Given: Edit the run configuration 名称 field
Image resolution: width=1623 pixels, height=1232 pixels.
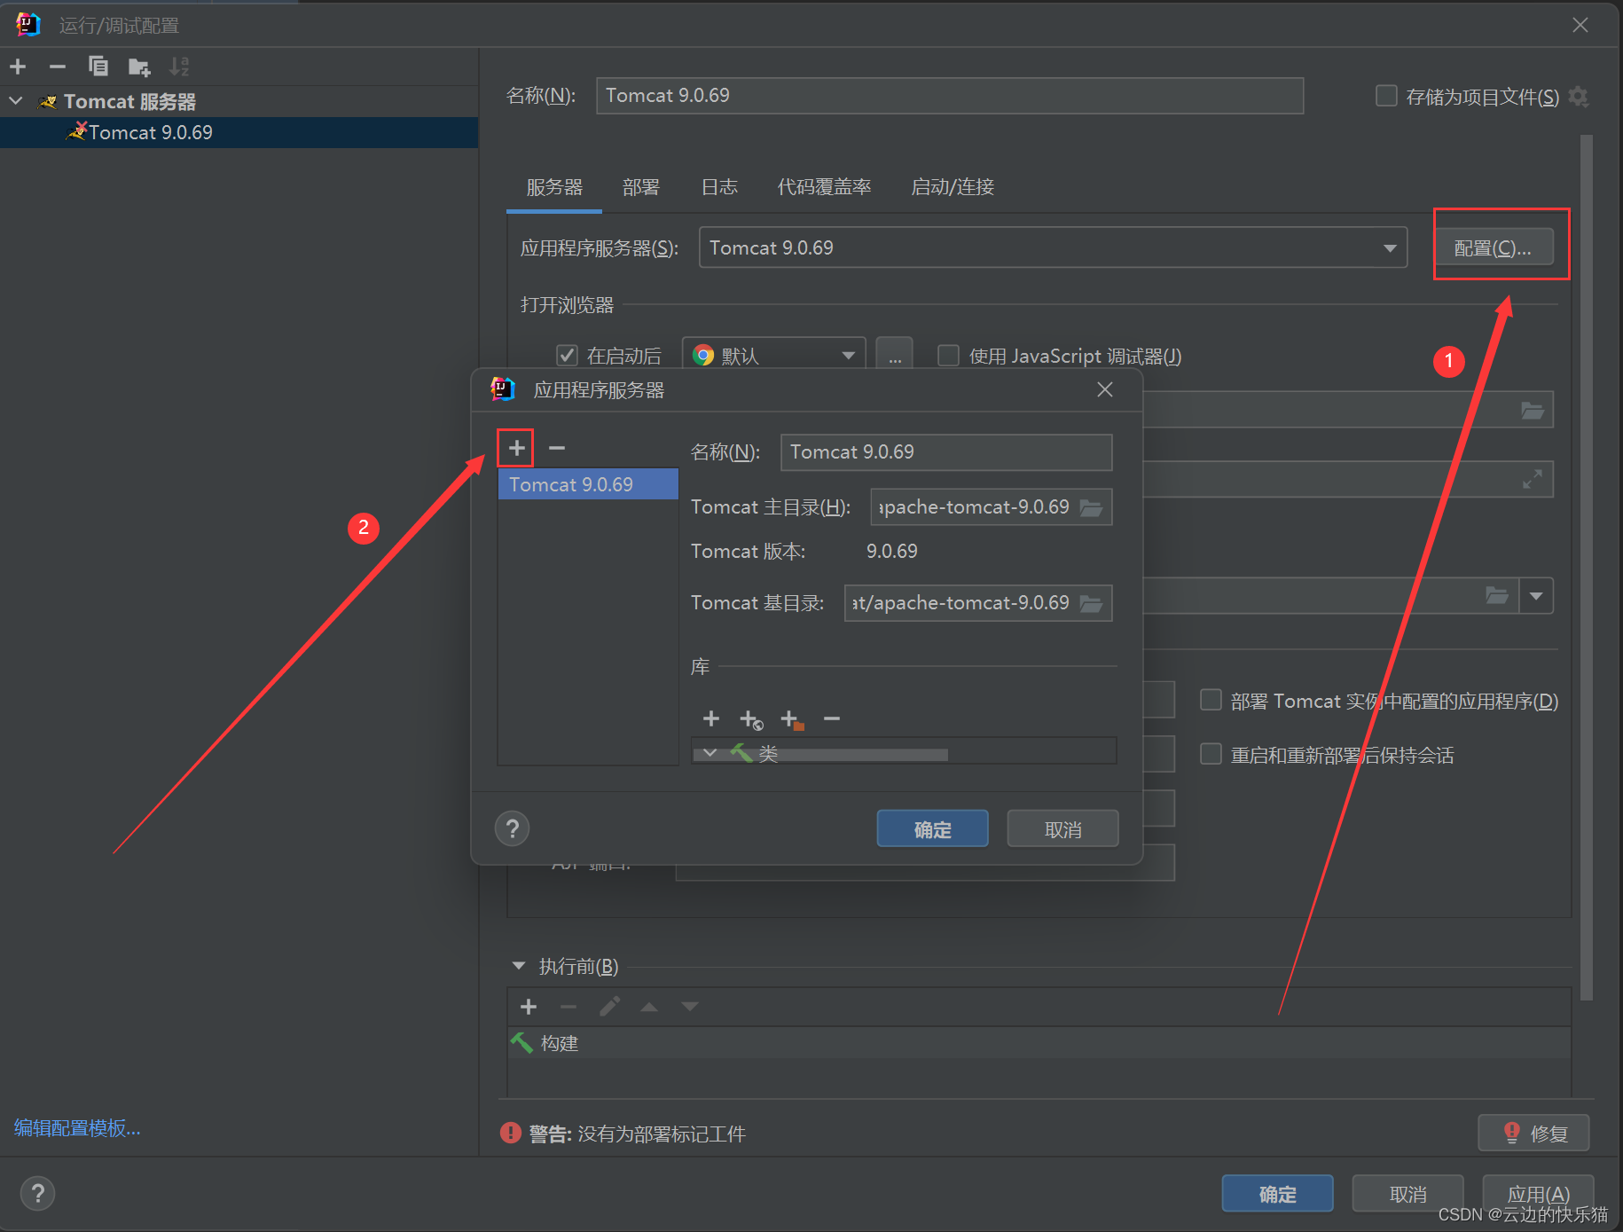Looking at the screenshot, I should pos(949,96).
